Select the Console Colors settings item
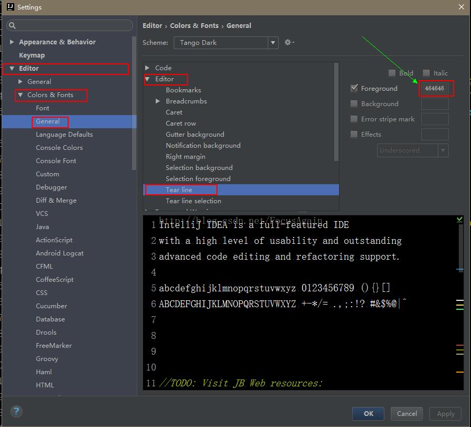The image size is (471, 427). coord(59,148)
